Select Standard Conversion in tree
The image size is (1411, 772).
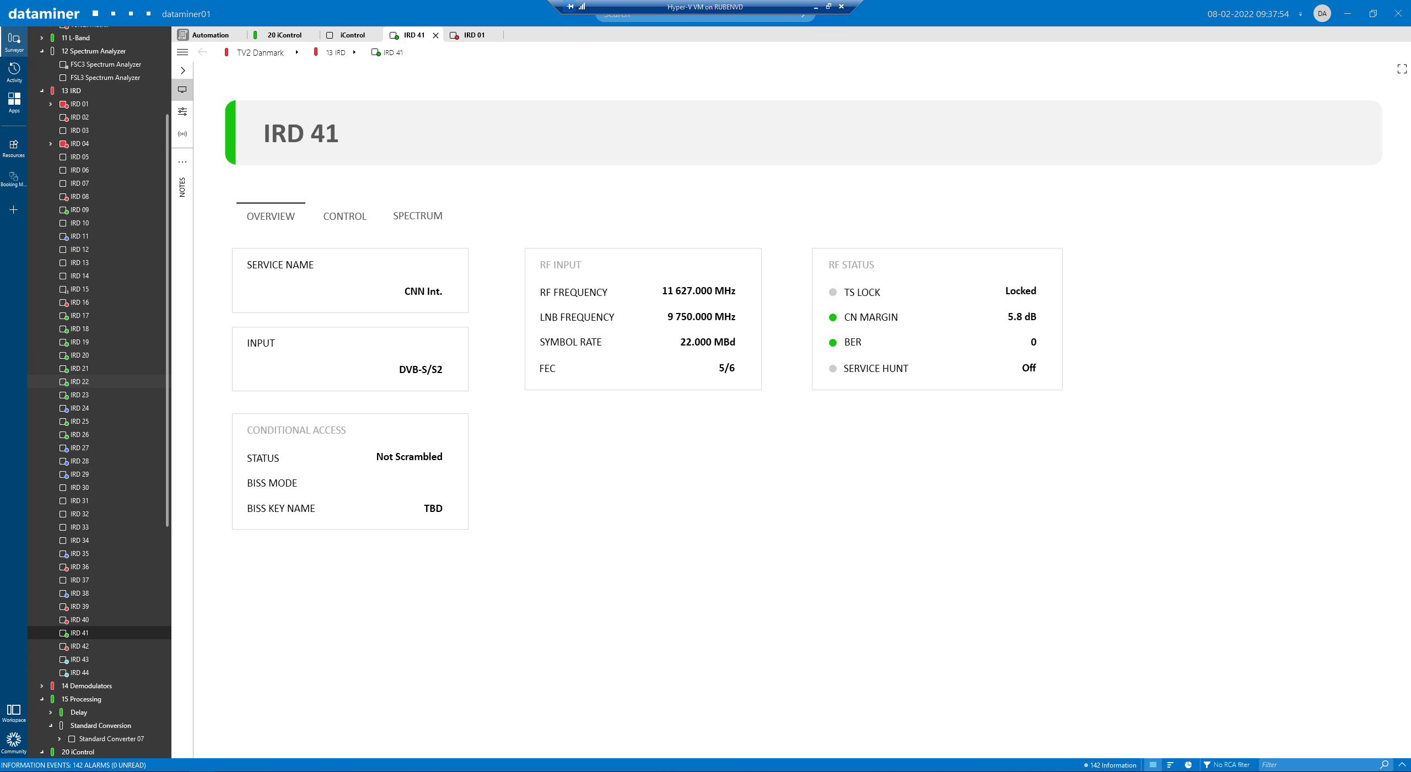[100, 726]
